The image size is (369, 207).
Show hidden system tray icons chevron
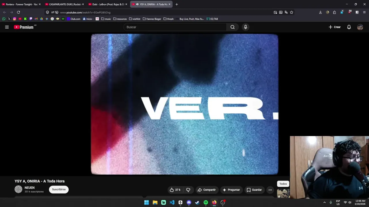click(x=324, y=202)
